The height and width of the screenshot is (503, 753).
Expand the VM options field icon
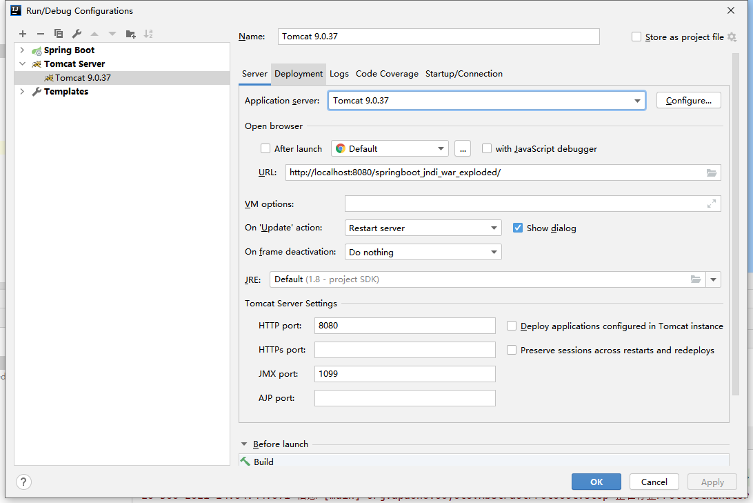point(711,204)
